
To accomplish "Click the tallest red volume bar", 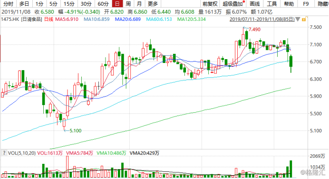I will (x=68, y=167).
